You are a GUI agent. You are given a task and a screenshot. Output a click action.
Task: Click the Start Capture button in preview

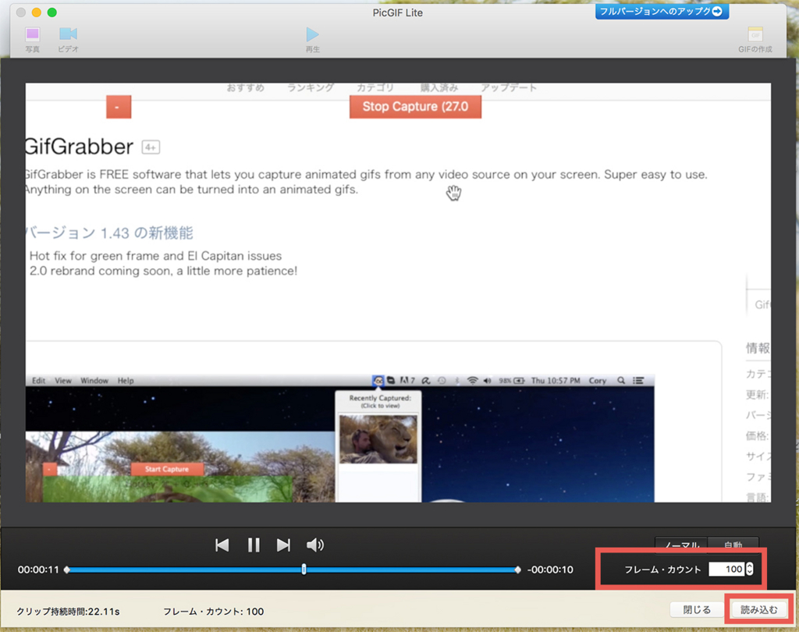coord(167,469)
